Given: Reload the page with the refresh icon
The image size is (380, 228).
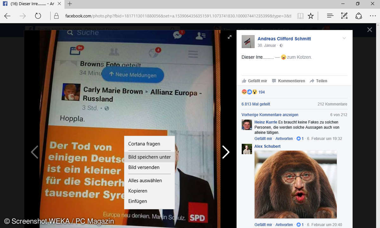Looking at the screenshot, I should coord(38,16).
